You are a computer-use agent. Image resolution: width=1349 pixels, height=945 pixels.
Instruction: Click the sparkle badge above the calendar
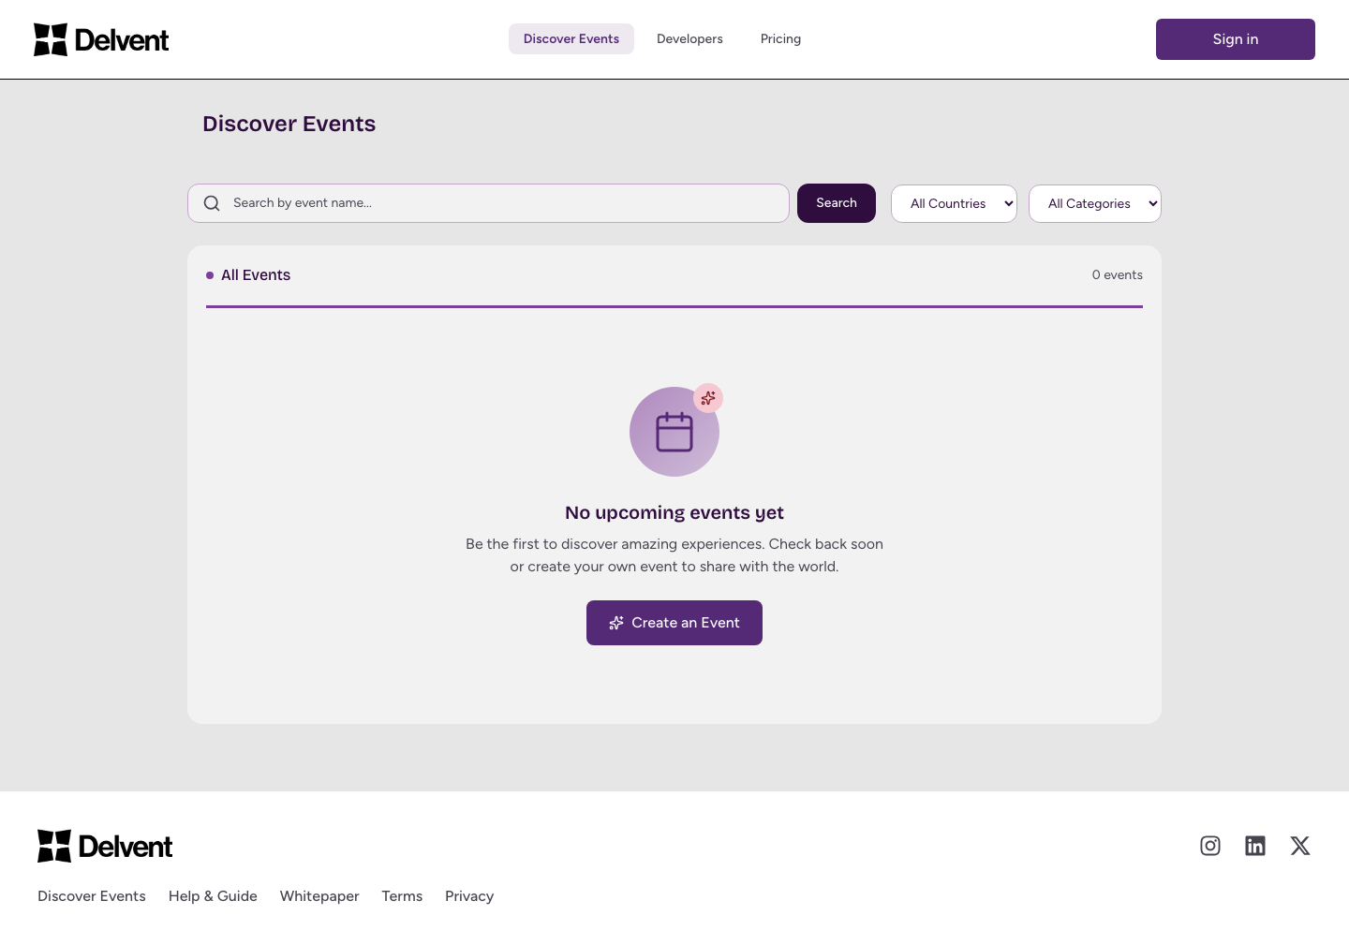(x=708, y=398)
